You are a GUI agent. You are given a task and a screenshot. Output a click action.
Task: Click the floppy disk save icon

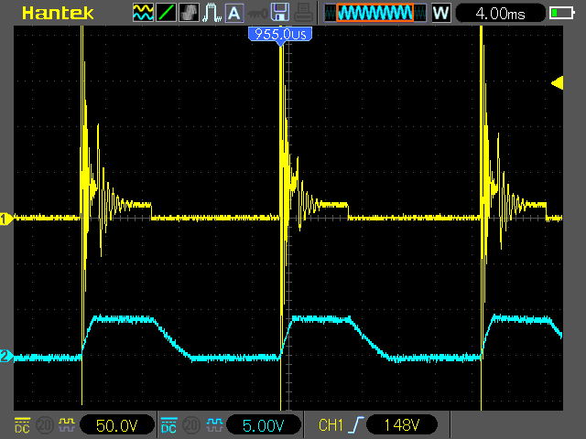coord(281,13)
